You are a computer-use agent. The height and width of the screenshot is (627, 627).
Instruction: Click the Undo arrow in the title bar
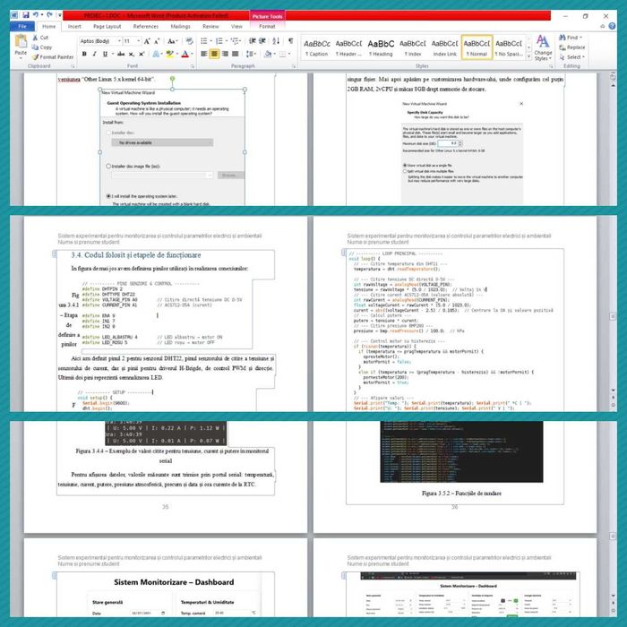pos(36,15)
